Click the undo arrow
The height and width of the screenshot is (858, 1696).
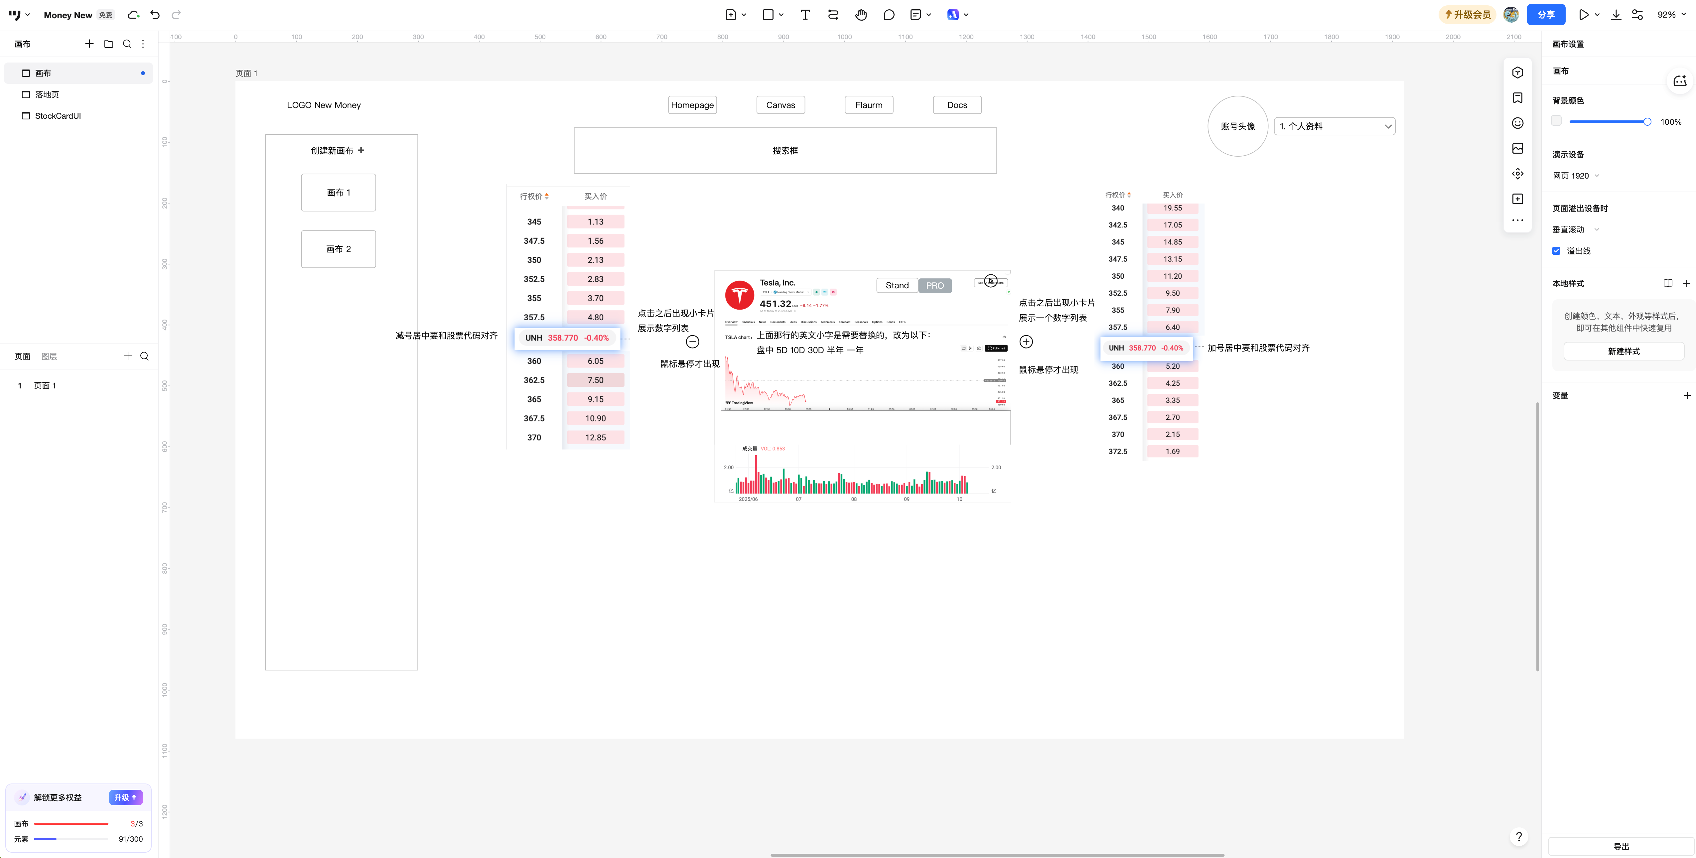coord(155,15)
